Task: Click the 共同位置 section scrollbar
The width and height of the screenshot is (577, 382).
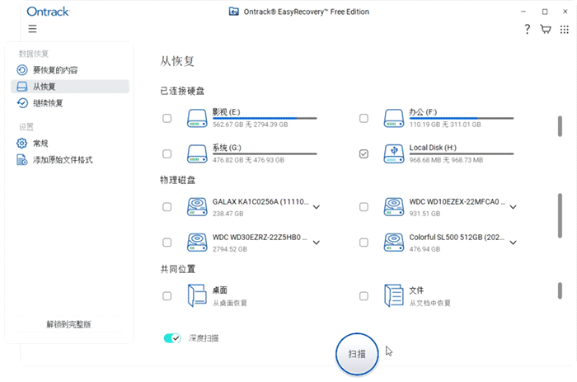Action: tap(560, 290)
